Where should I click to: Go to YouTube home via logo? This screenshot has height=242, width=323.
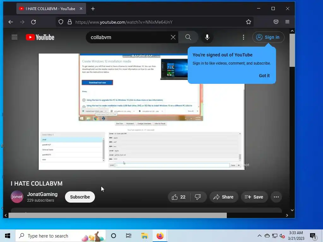[40, 37]
